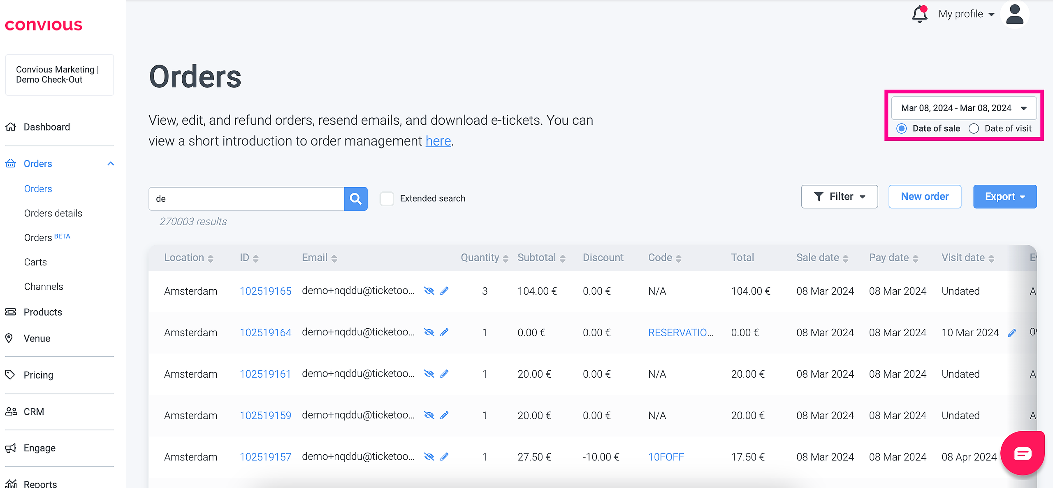
Task: Click the notification bell icon
Action: [x=920, y=14]
